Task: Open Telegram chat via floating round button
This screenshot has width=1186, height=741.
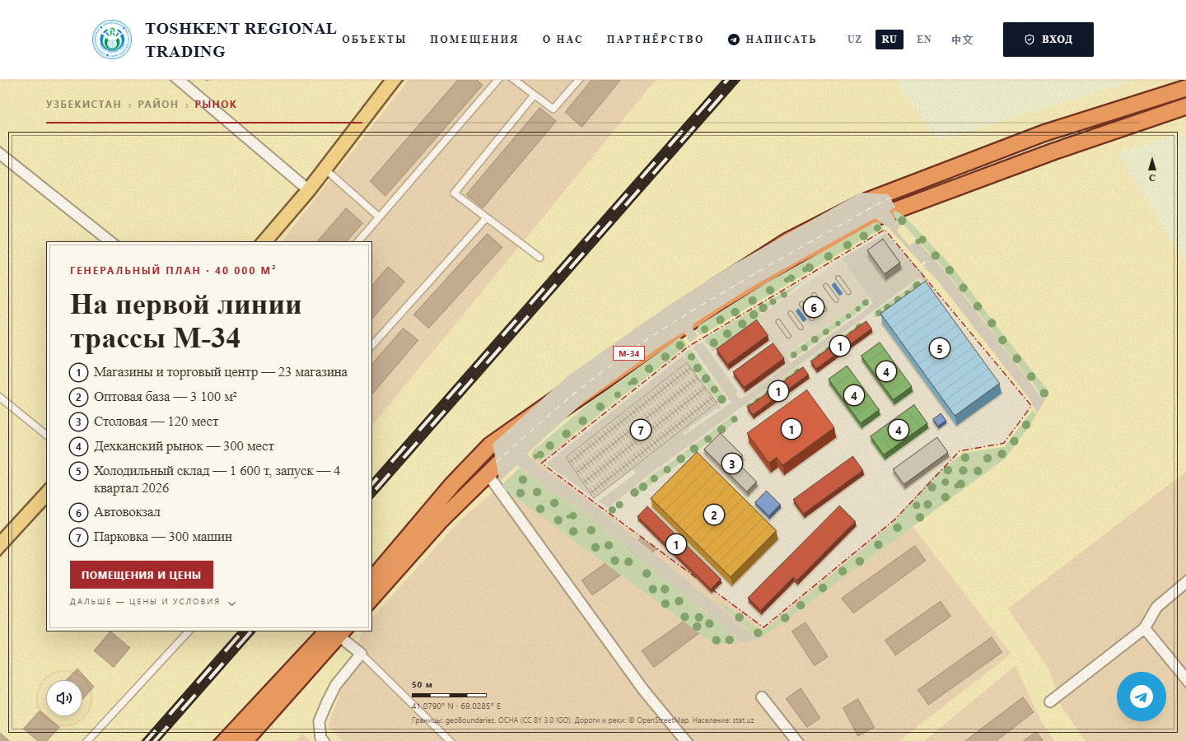Action: click(x=1142, y=697)
